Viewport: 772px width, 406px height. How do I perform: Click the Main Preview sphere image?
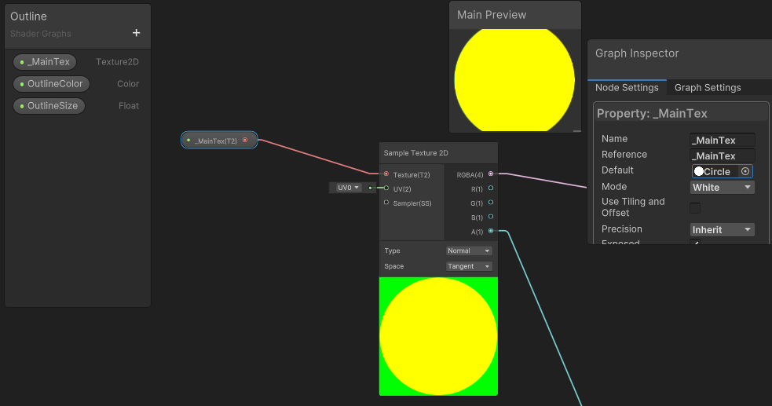coord(514,80)
